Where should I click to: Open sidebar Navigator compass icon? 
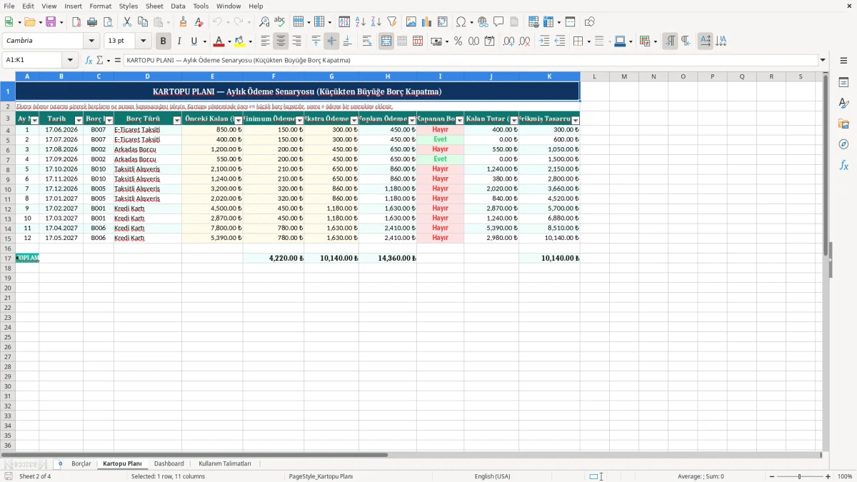843,144
